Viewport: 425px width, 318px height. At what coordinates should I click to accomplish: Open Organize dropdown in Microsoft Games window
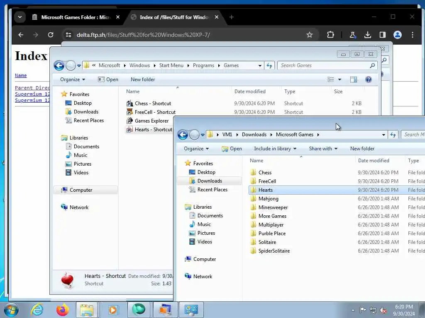(x=196, y=149)
